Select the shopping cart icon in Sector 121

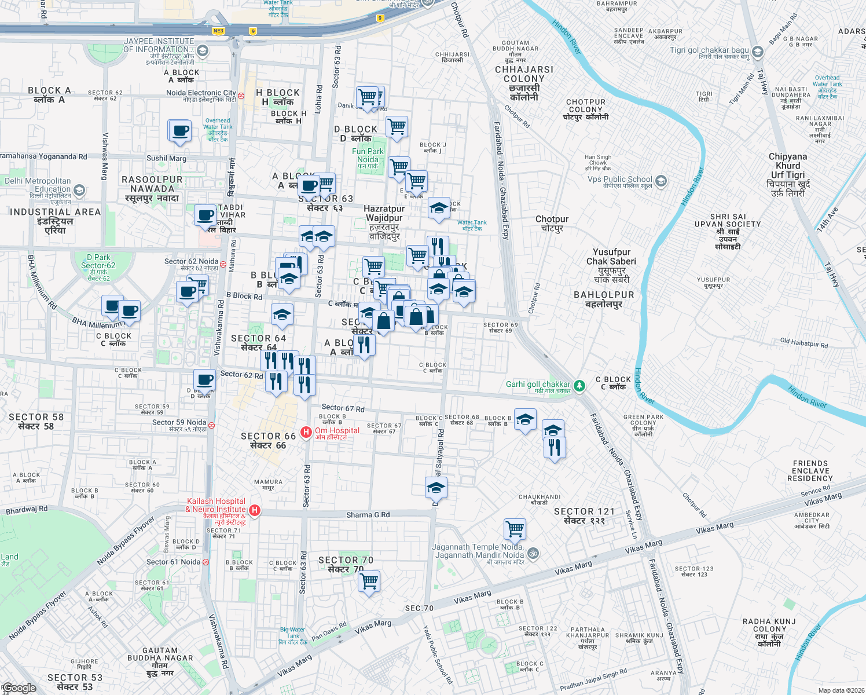click(x=515, y=529)
